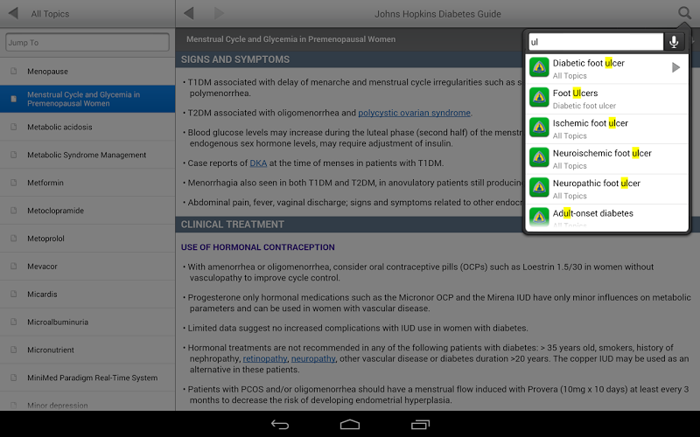Tap the USE OF HORMONAL CONTRACEPTION subheading
Screen dimensions: 700x437
coord(257,247)
